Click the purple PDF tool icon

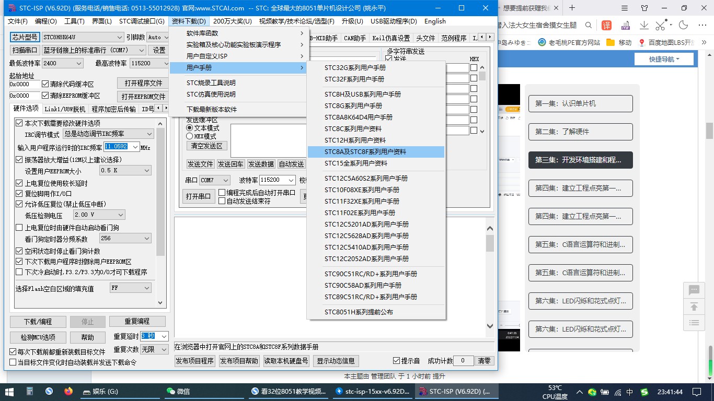click(625, 25)
